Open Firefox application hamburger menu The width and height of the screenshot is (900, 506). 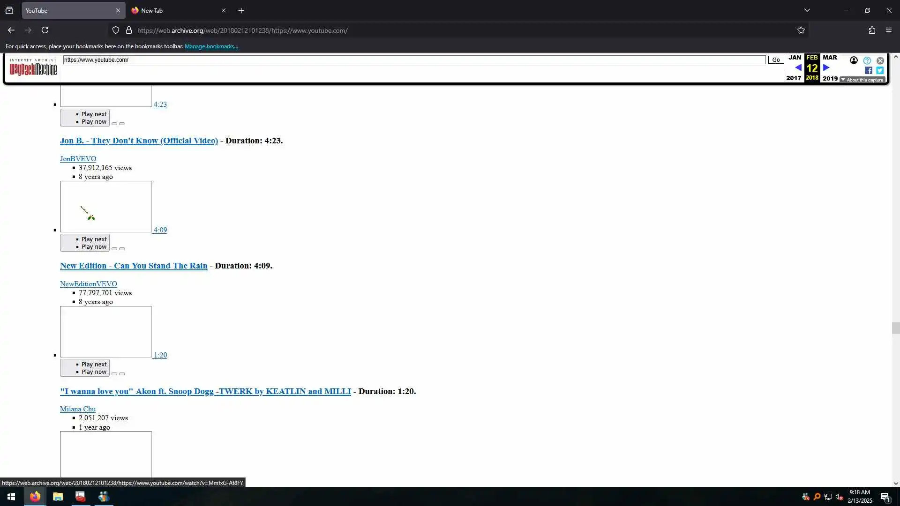[x=889, y=30]
